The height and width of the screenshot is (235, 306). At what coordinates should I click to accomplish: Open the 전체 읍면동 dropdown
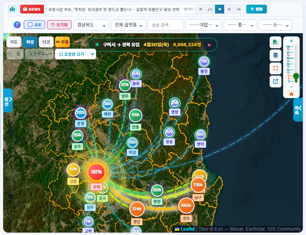128,25
